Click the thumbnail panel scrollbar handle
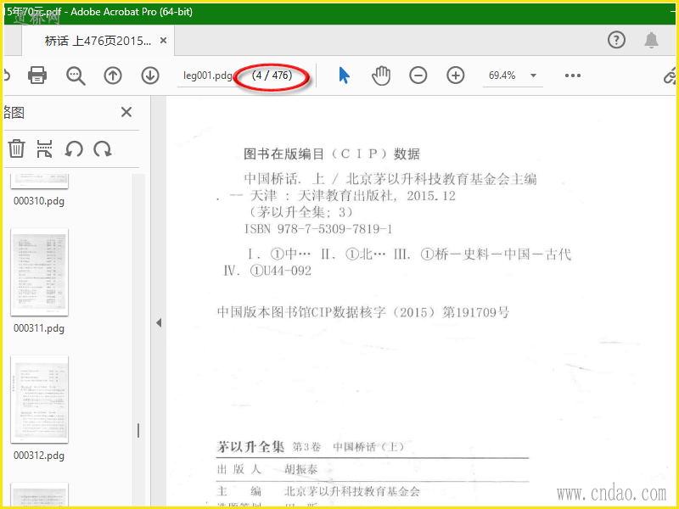Viewport: 679px width, 509px height. (138, 430)
